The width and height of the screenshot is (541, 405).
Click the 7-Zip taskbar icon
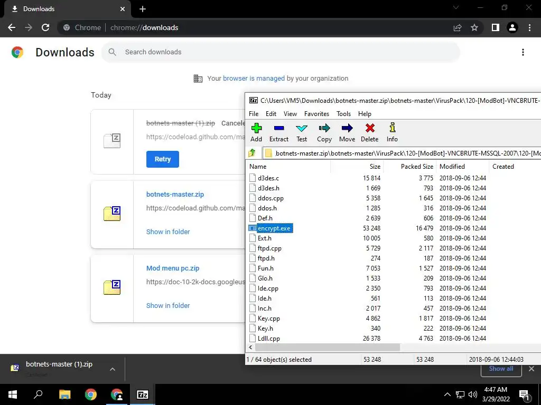[143, 394]
